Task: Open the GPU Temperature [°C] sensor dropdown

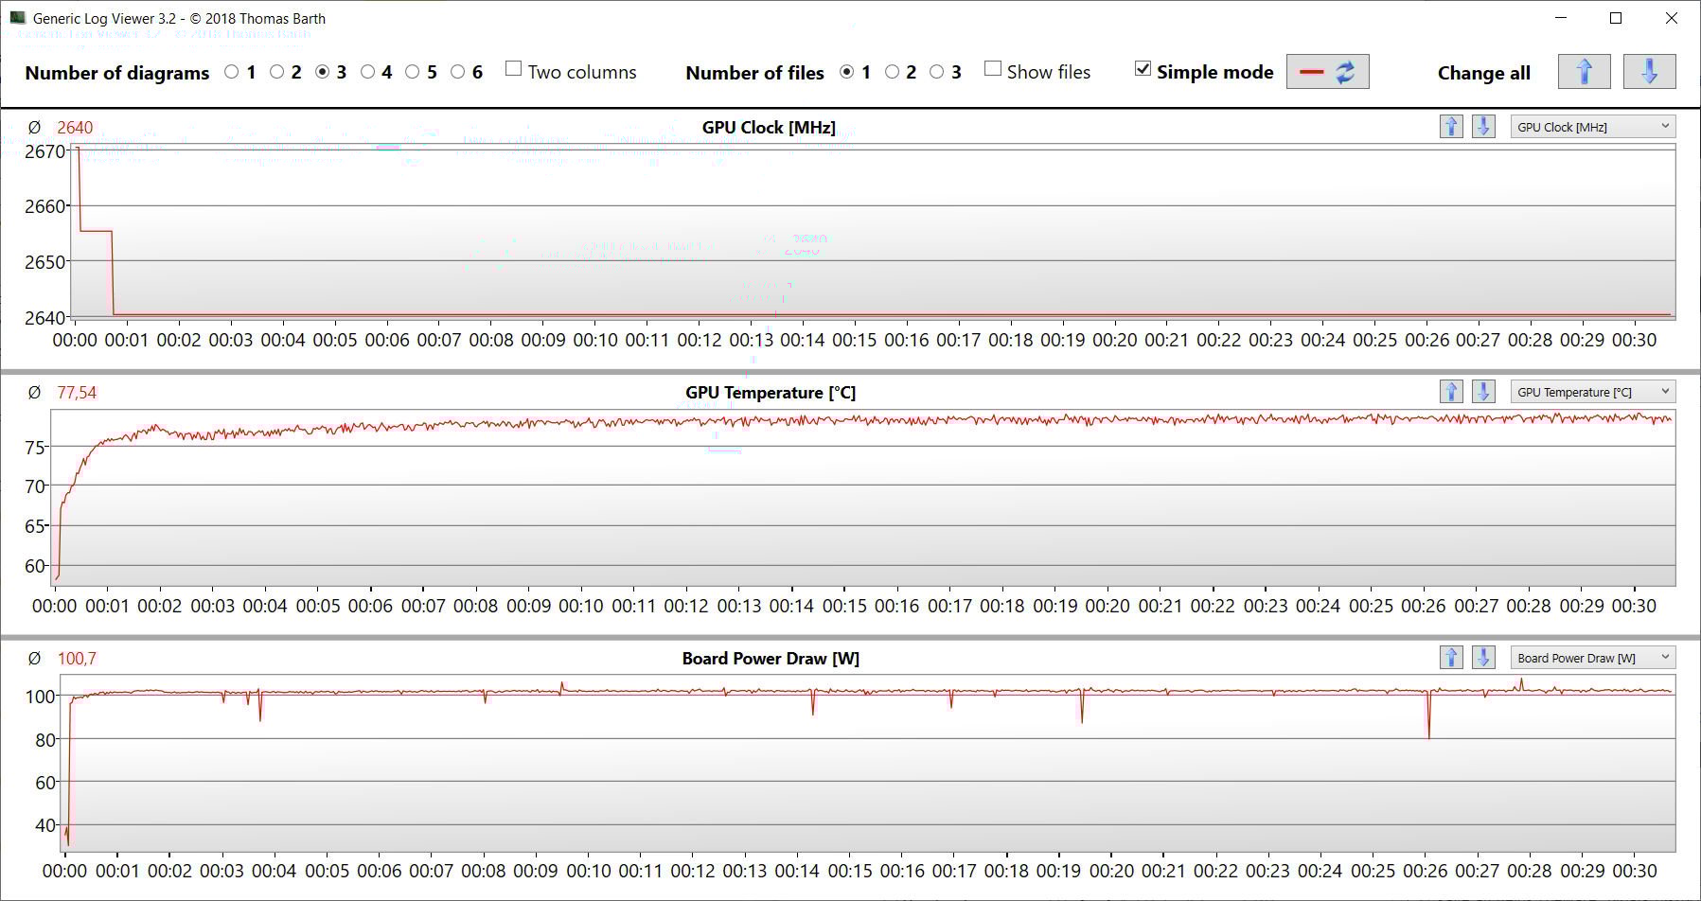Action: pos(1593,392)
